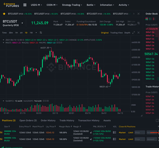159x148 pixels.
Task: Click the Binance Futures logo
Action: [11, 5]
